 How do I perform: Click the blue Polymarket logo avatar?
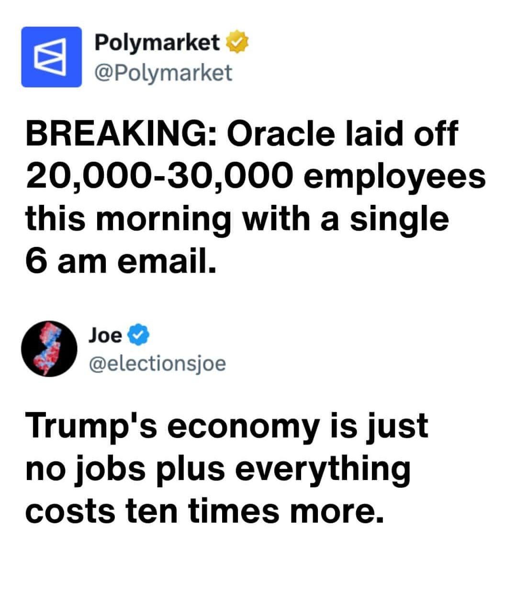51,57
